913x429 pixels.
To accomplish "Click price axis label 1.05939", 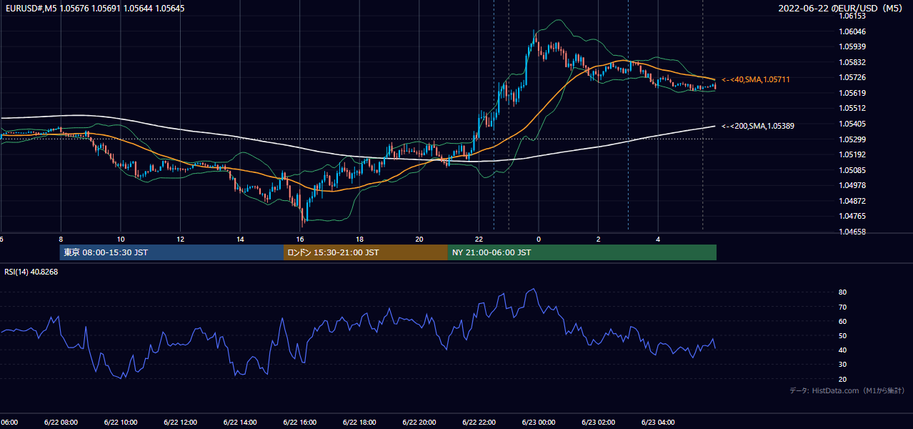I will (852, 46).
